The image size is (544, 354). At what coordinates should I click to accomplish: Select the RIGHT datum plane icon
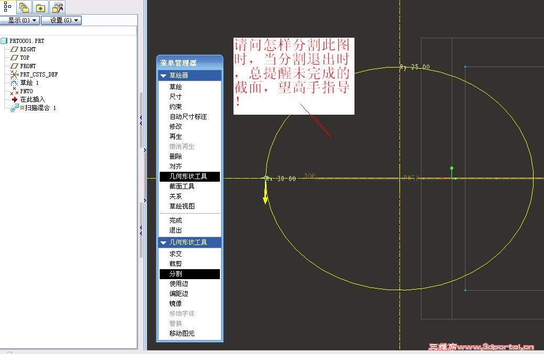(x=14, y=49)
